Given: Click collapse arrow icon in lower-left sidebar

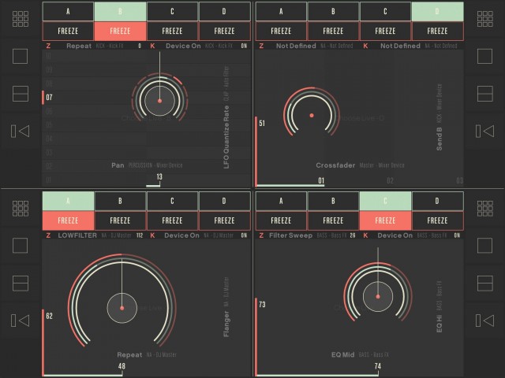Looking at the screenshot, I should (x=21, y=318).
